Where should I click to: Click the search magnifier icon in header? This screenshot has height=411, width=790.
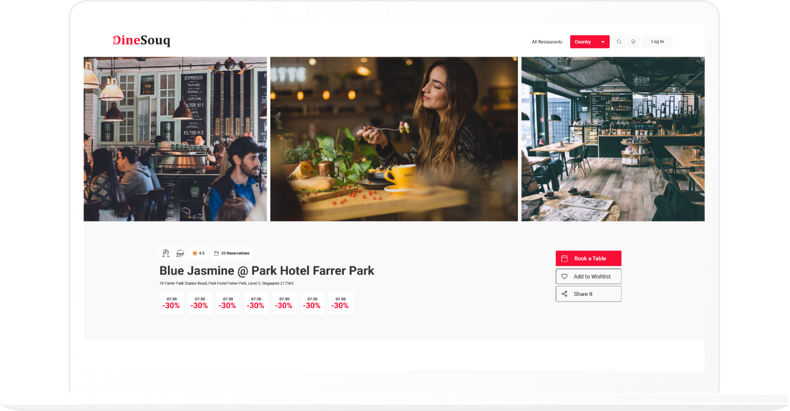pos(619,42)
